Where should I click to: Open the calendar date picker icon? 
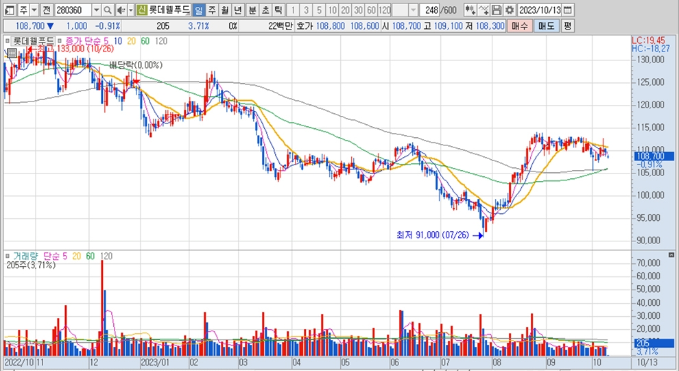[567, 10]
